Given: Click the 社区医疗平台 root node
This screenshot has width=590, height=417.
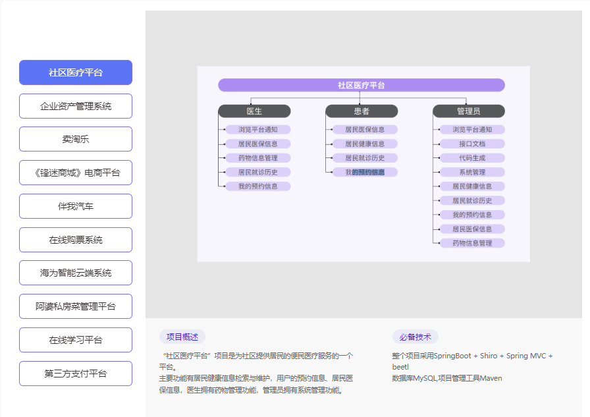Looking at the screenshot, I should (362, 84).
